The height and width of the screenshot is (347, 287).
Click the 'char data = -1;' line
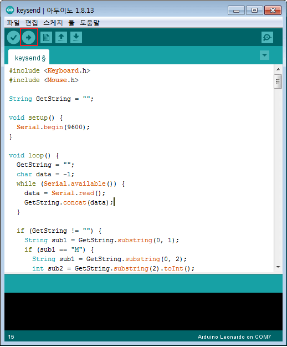point(45,174)
